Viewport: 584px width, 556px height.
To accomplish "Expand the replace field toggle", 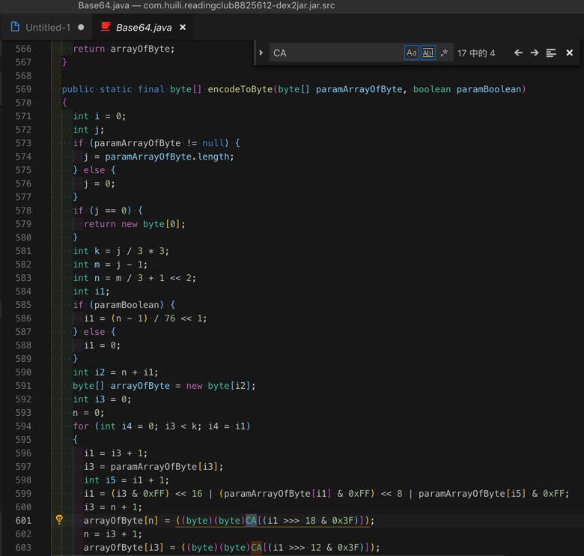I will 261,52.
